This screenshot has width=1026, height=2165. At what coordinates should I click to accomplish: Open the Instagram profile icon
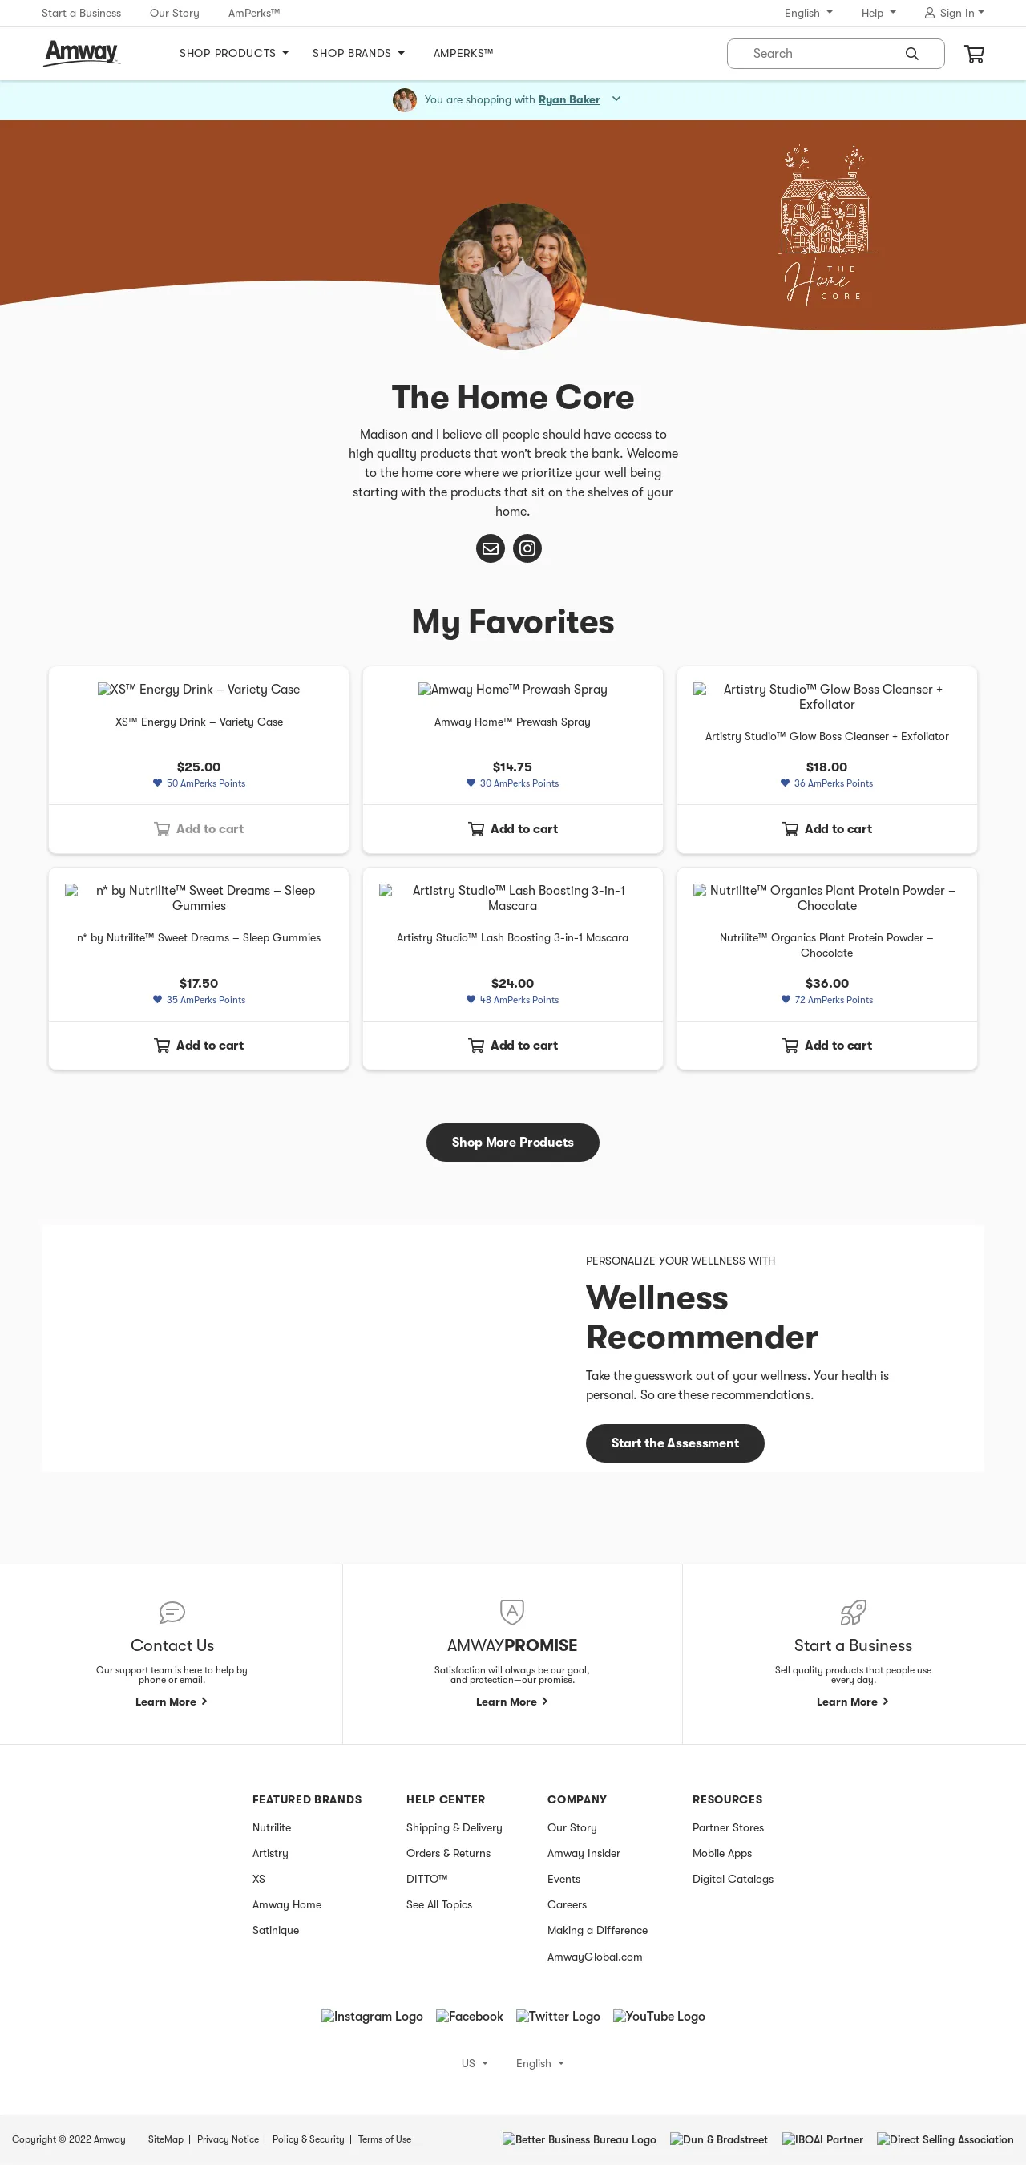[527, 548]
